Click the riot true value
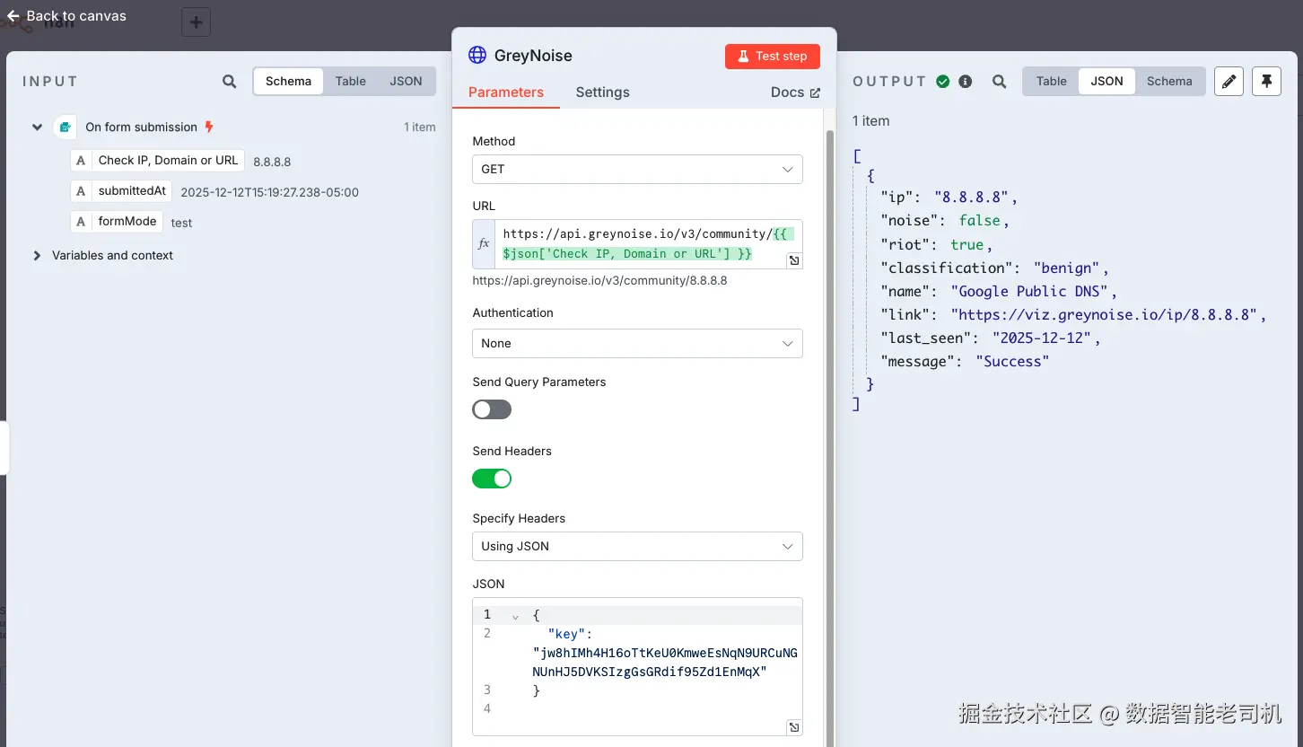The image size is (1303, 747). pyautogui.click(x=967, y=245)
